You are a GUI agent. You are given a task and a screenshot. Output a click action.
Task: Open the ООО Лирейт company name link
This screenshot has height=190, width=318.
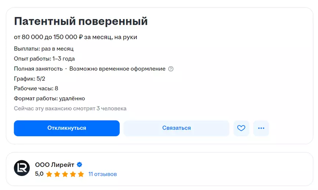coord(55,165)
